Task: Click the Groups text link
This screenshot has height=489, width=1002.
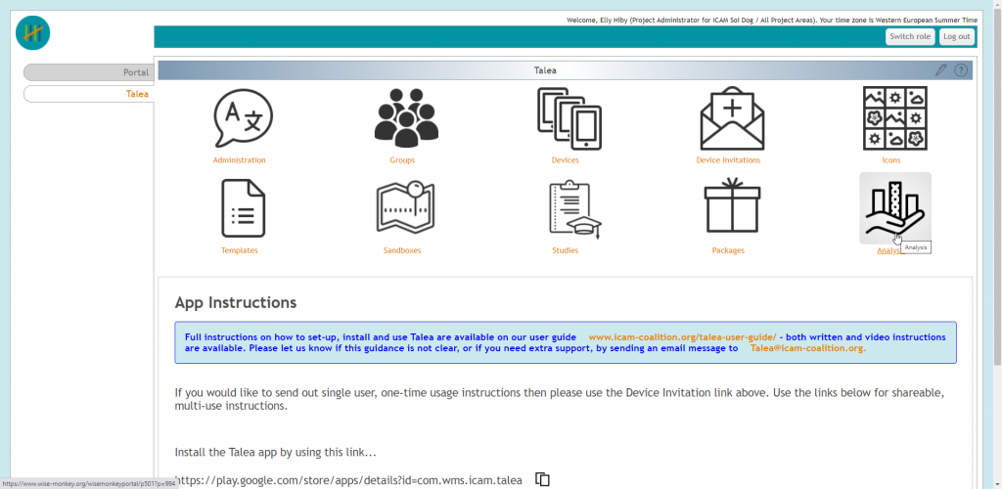Action: point(402,160)
